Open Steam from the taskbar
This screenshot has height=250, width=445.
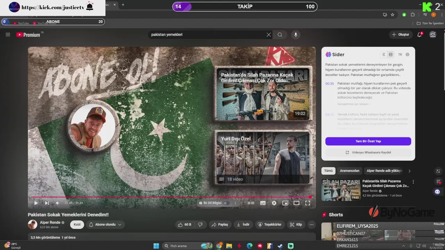point(280,246)
